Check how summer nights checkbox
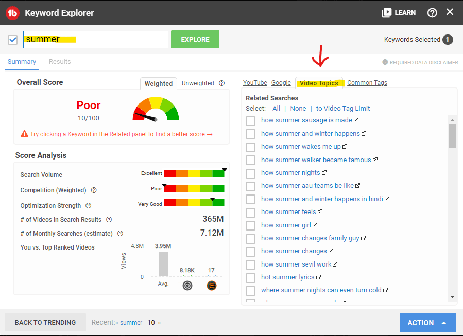The height and width of the screenshot is (336, 463). 251,173
